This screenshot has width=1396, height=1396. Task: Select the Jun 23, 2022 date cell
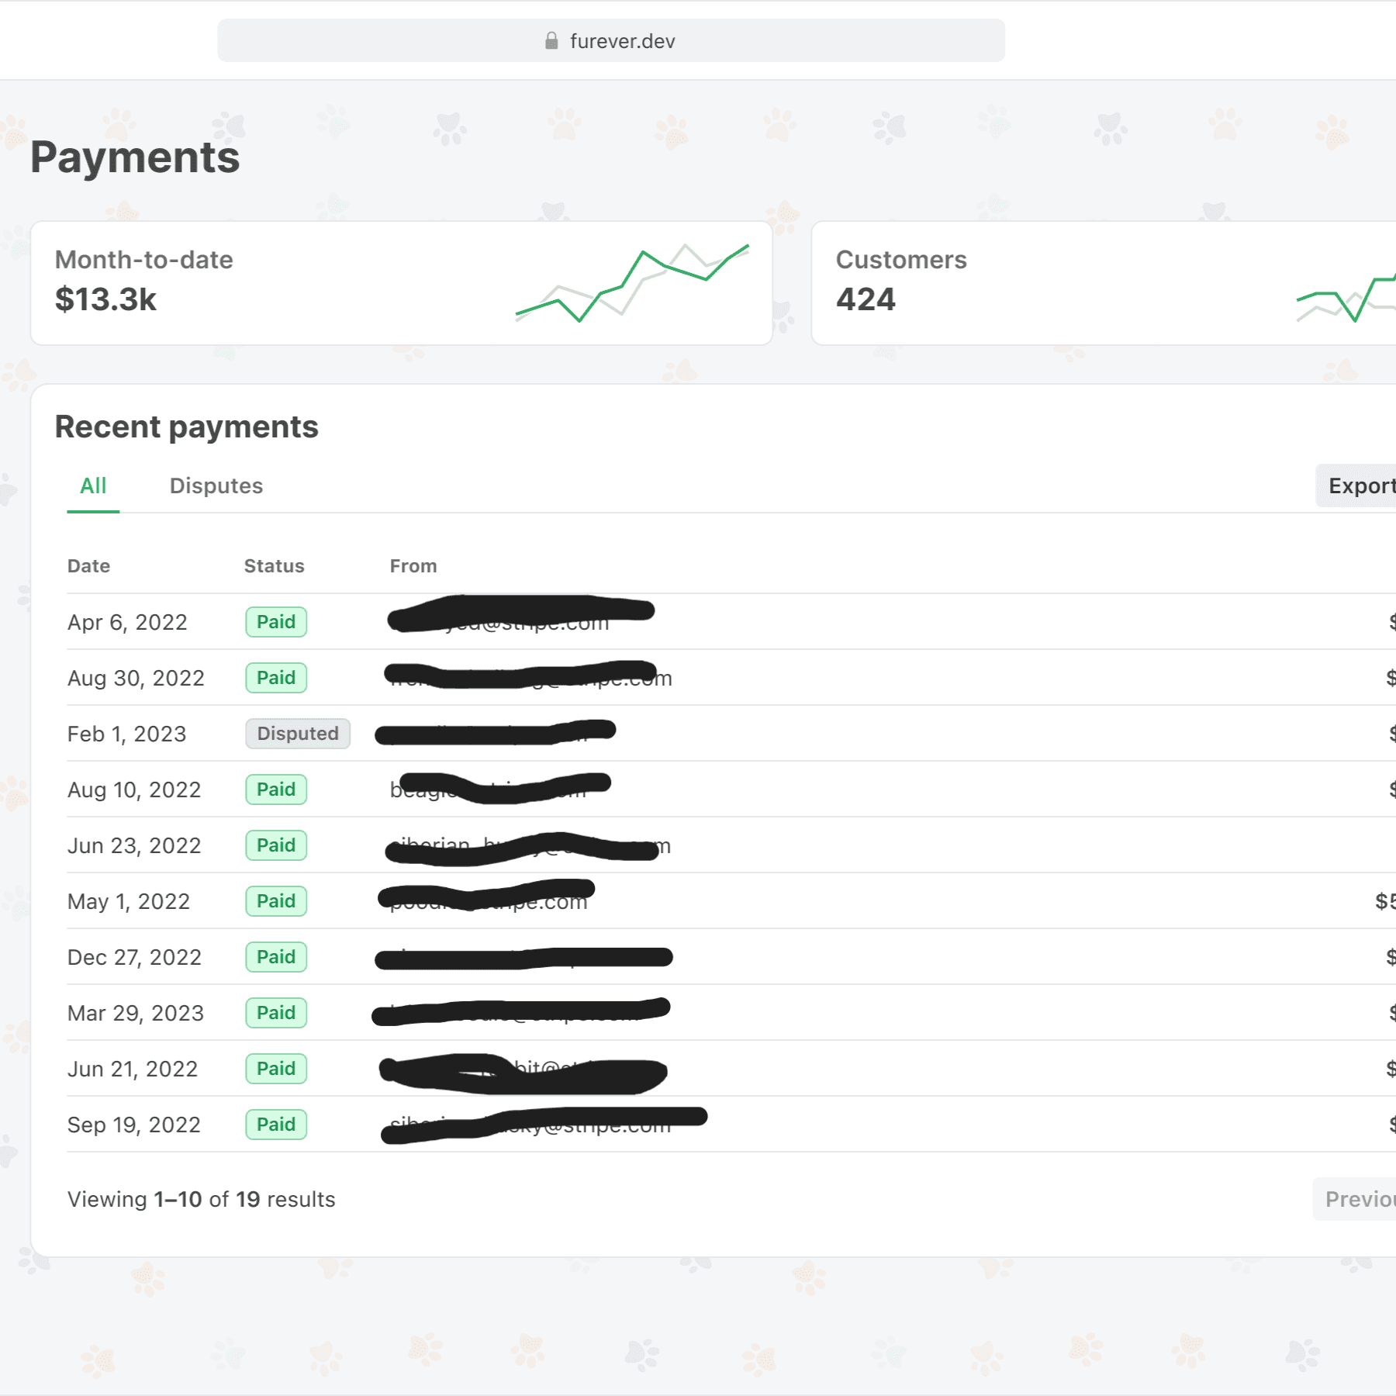pyautogui.click(x=134, y=845)
